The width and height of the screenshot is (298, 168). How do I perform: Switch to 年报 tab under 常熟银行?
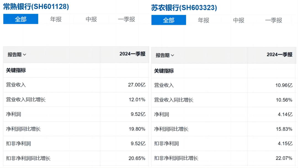coord(56,19)
